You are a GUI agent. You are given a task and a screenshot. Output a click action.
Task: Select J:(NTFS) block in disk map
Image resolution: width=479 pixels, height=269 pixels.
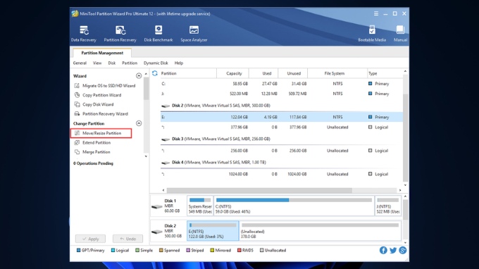click(387, 206)
